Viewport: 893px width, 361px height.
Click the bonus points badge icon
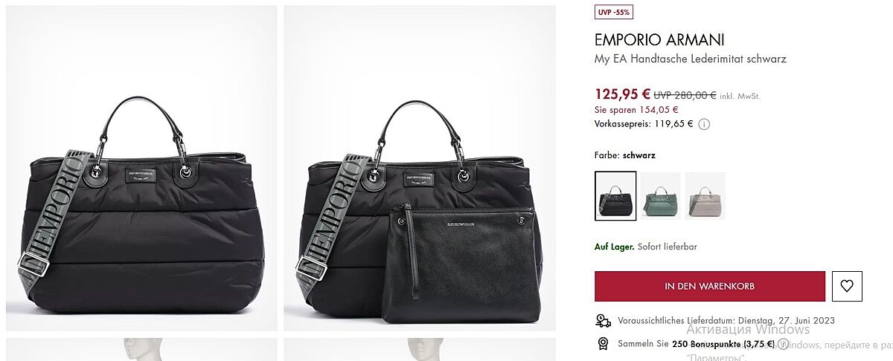coord(603,344)
